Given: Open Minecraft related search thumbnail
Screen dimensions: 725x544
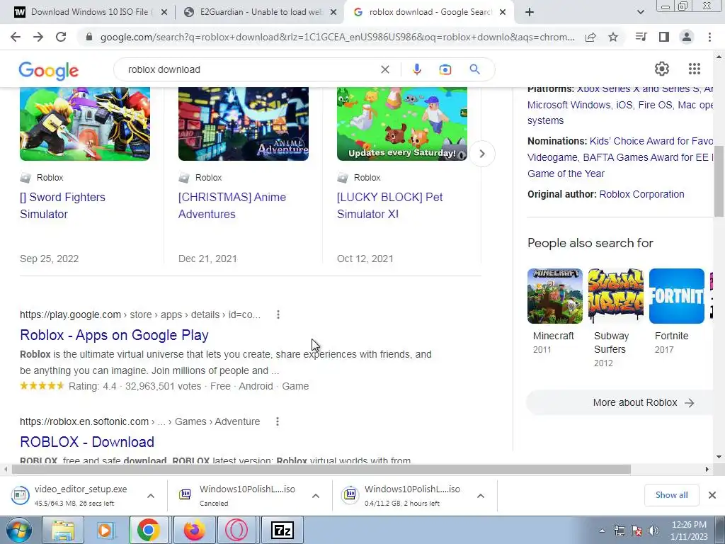Looking at the screenshot, I should (x=555, y=296).
